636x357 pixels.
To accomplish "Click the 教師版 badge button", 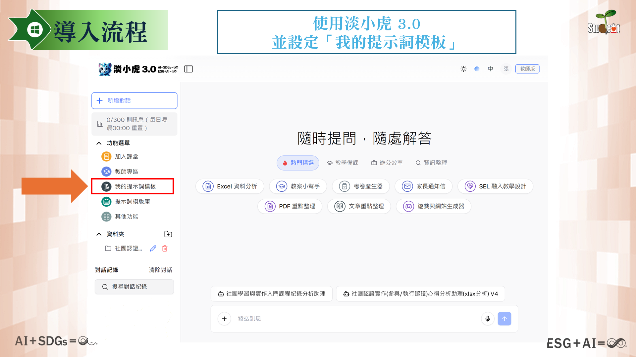I will coord(527,69).
